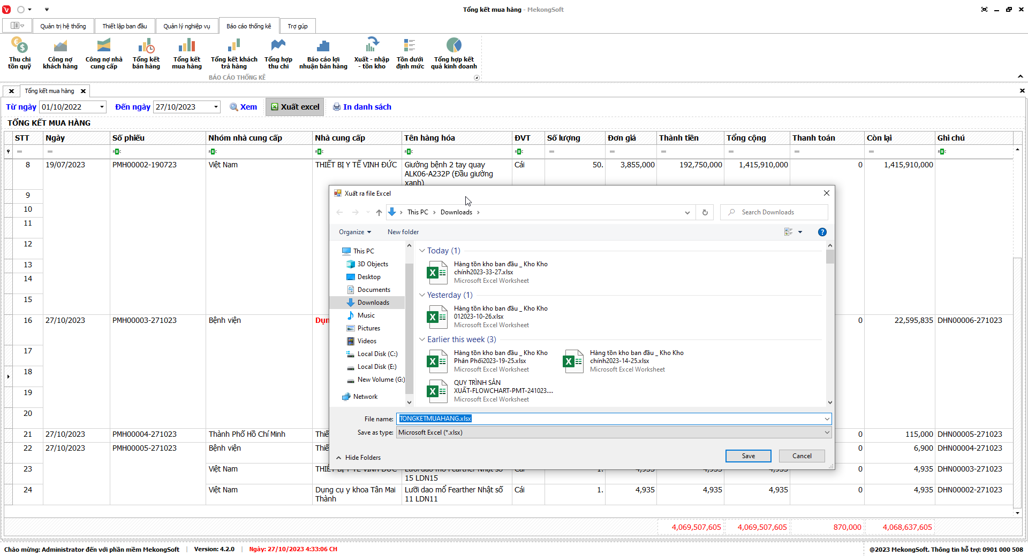The image size is (1028, 556).
Task: Click the Save button
Action: point(748,456)
